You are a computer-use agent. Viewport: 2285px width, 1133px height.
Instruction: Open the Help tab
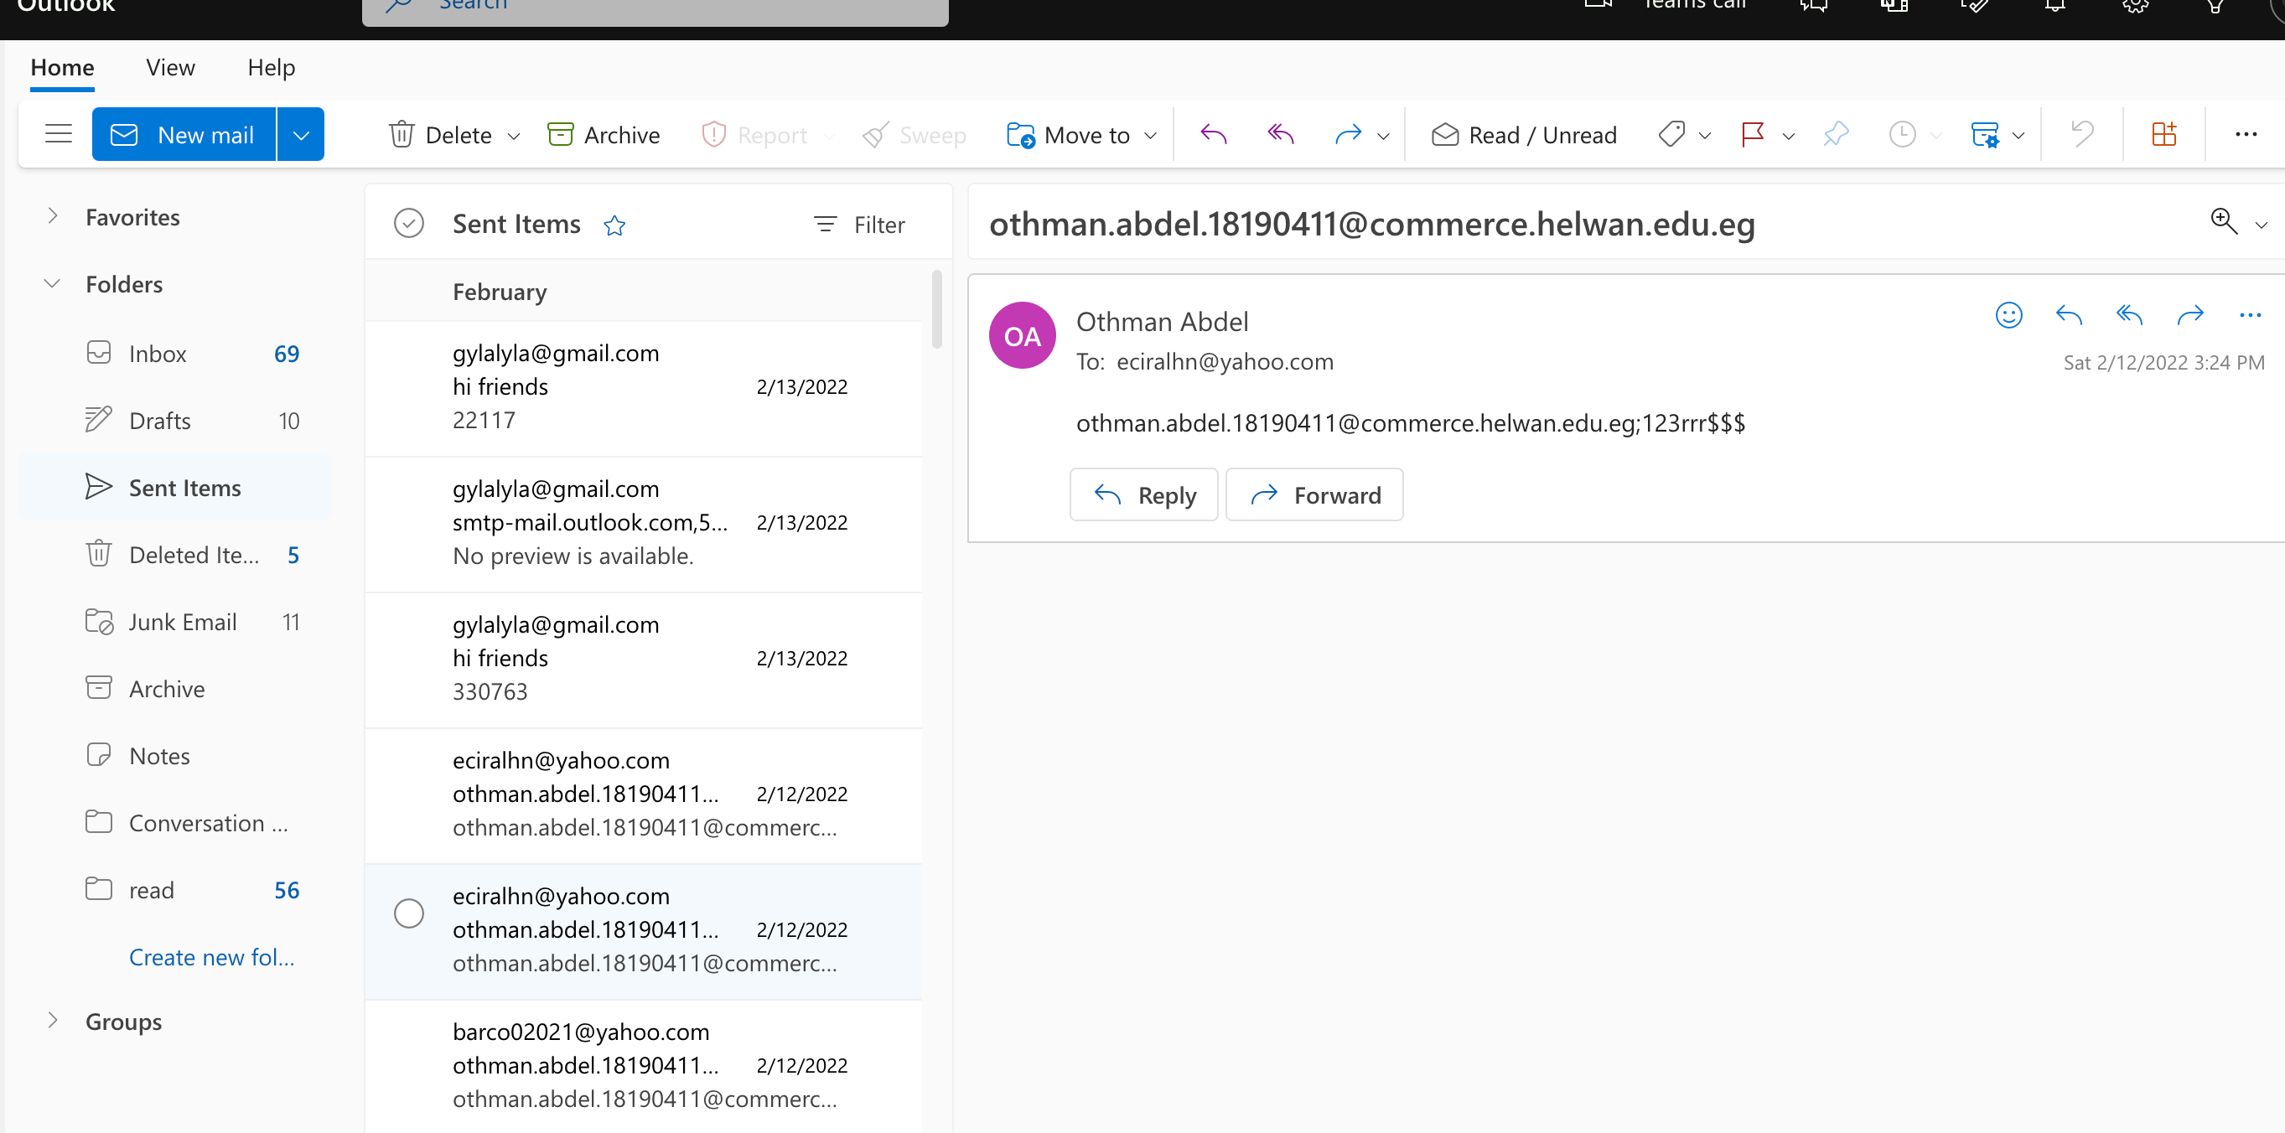(x=271, y=67)
